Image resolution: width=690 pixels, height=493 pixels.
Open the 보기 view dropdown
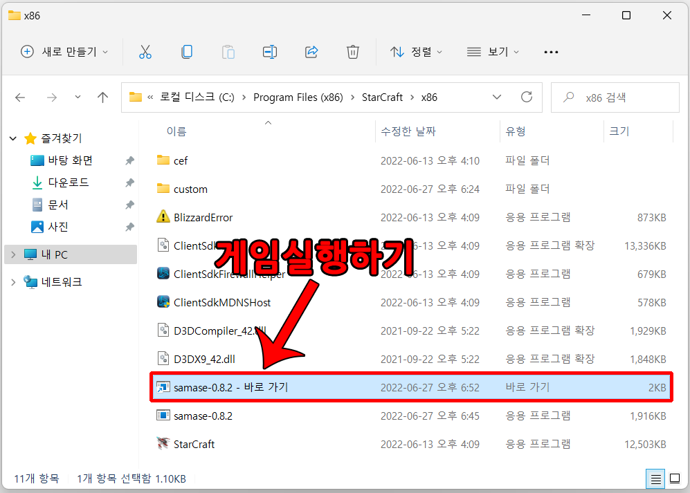493,52
